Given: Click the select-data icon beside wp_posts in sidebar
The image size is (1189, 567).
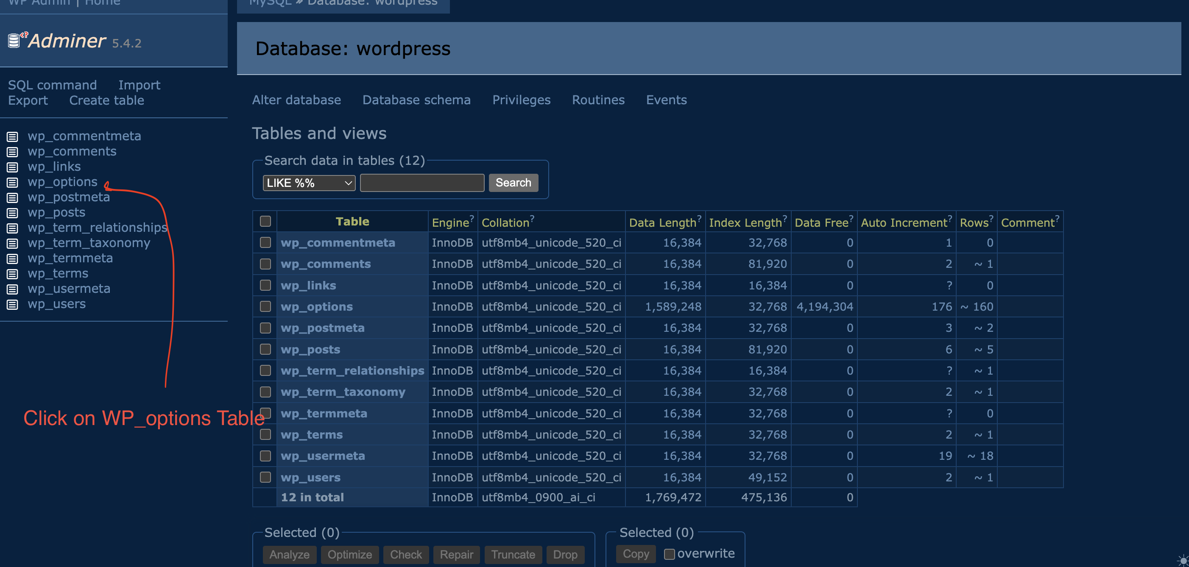Looking at the screenshot, I should point(12,213).
